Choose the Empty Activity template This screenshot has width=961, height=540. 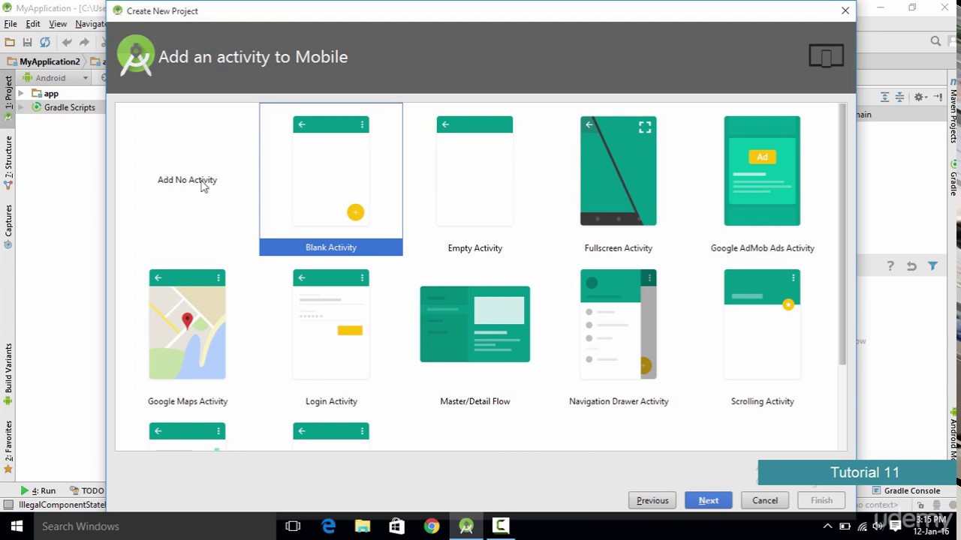coord(474,180)
